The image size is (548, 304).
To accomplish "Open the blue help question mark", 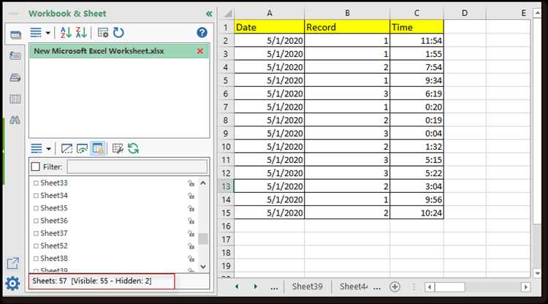I will click(202, 32).
